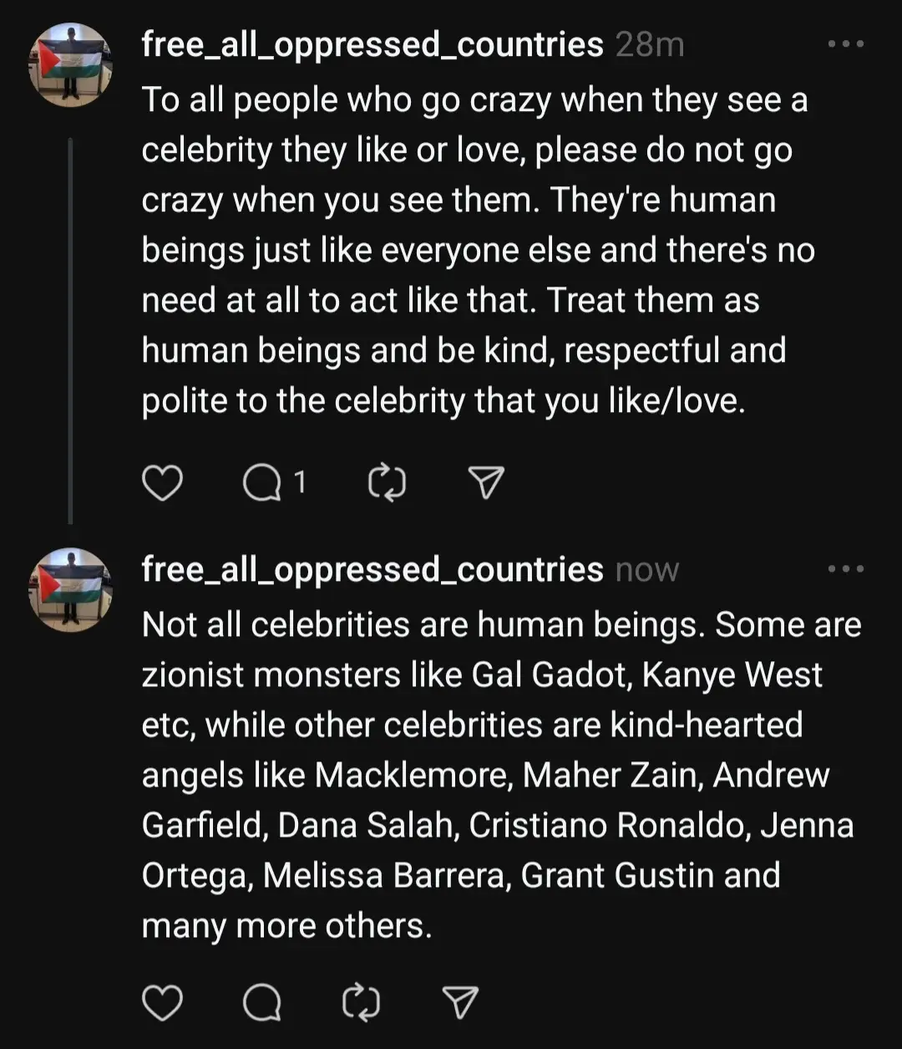The image size is (902, 1049).
Task: Tap the heart on the 'Not all celebrities' reply
Action: click(x=162, y=1002)
